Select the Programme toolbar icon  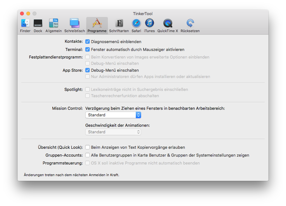tap(97, 25)
